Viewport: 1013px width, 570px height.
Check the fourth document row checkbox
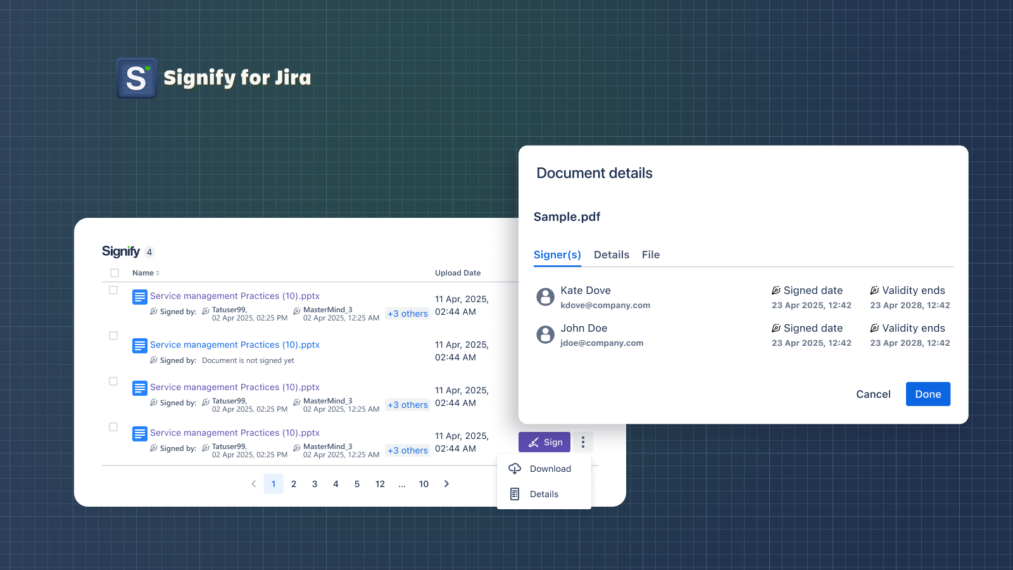(x=113, y=427)
